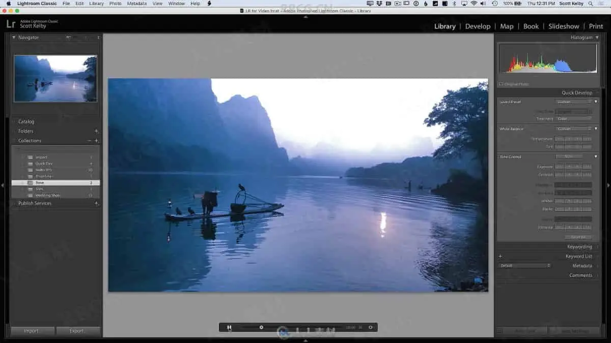Expand the Folders panel

pyautogui.click(x=25, y=131)
